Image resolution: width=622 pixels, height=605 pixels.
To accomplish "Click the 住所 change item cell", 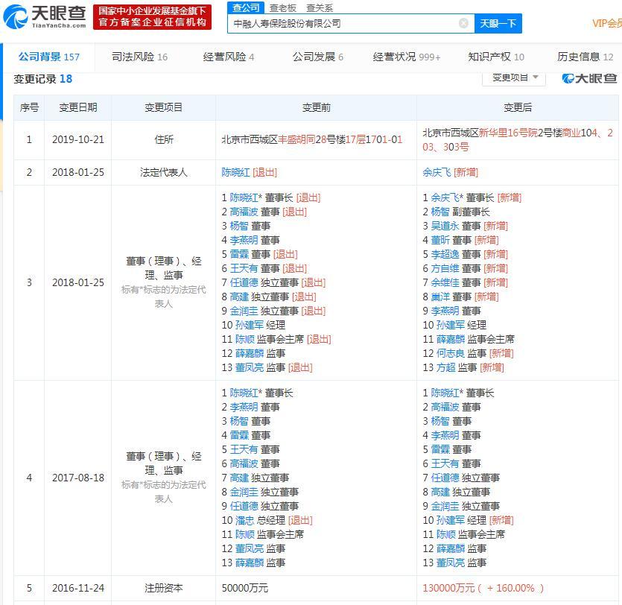I will (x=163, y=139).
